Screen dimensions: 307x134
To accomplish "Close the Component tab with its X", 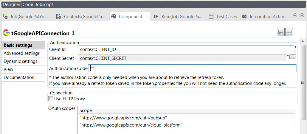I will click(147, 18).
